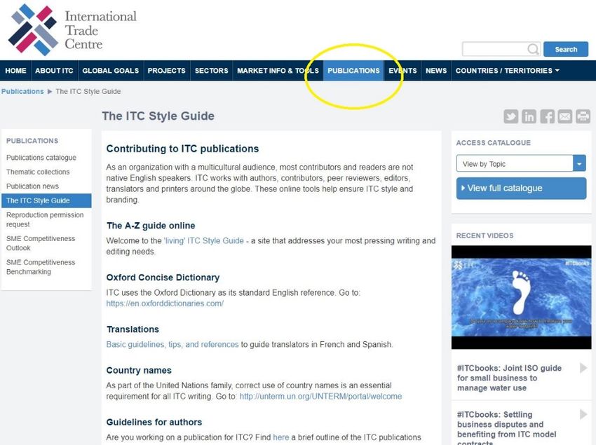This screenshot has height=445, width=596.
Task: Click 'here' link in Guidelines for authors
Action: click(x=281, y=437)
